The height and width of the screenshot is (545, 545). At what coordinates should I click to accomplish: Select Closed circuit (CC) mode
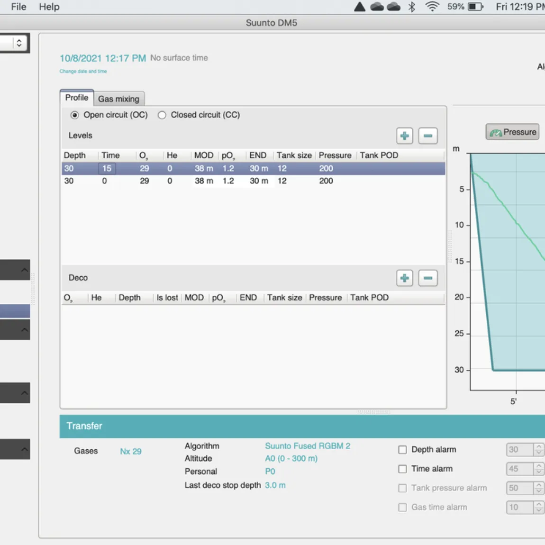tap(162, 115)
